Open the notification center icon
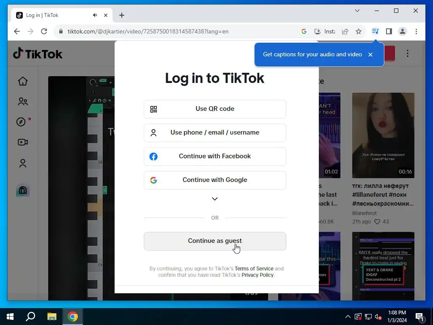 pos(419,317)
